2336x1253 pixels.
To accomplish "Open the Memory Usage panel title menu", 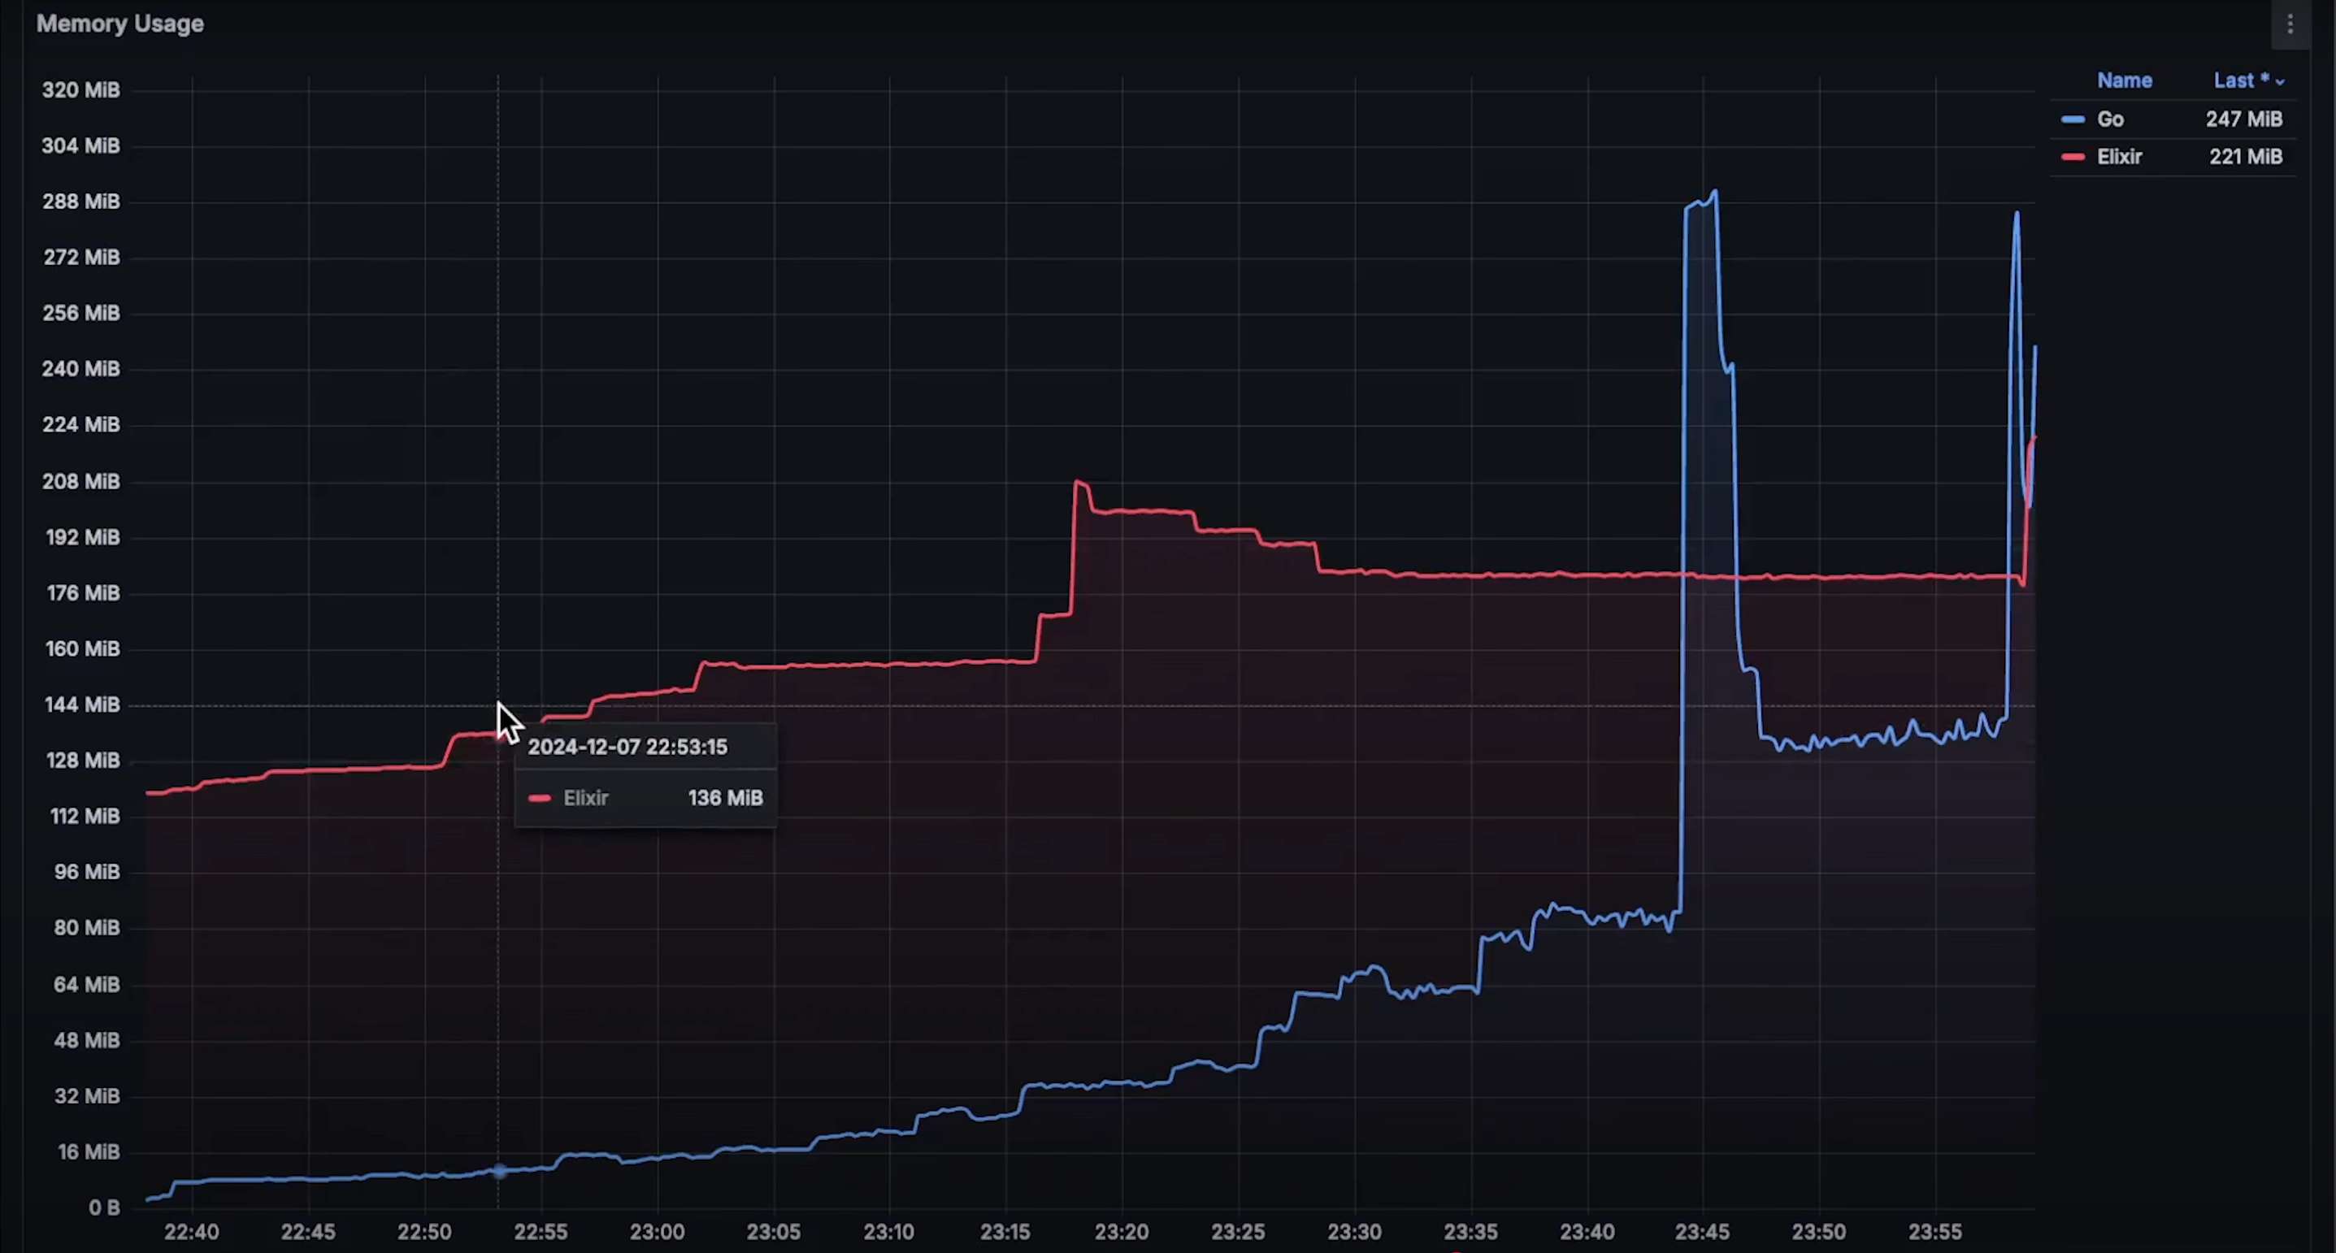I will coord(119,24).
